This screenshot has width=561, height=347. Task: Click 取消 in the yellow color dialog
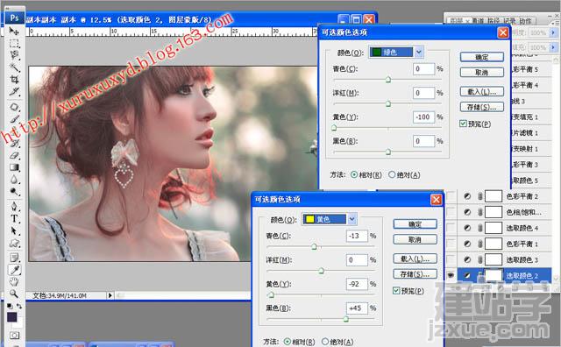(415, 239)
